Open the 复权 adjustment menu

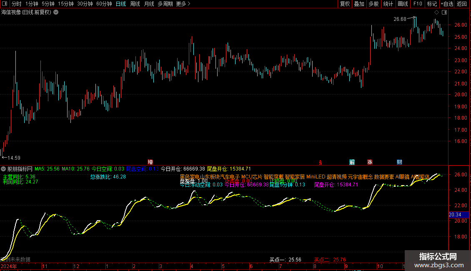[x=345, y=4]
